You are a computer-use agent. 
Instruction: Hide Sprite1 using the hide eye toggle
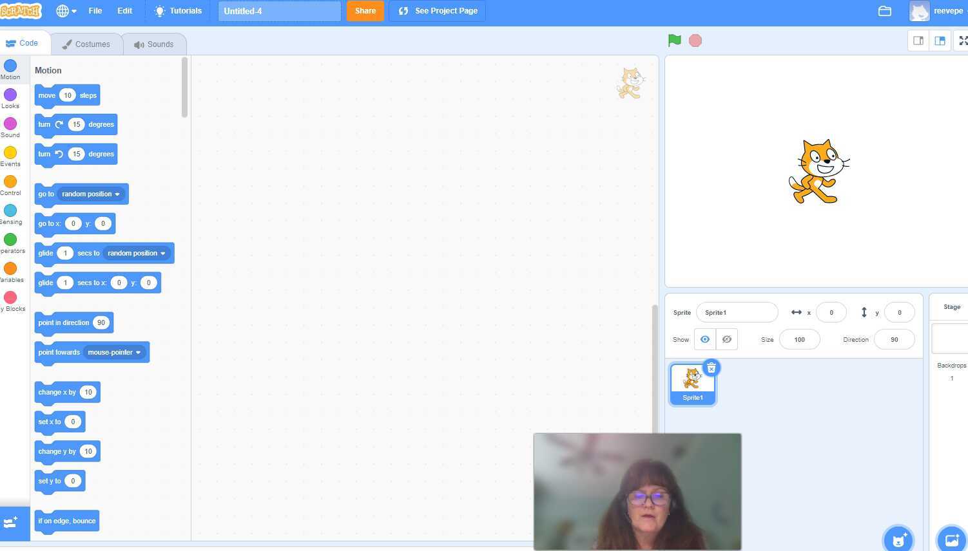pyautogui.click(x=726, y=339)
